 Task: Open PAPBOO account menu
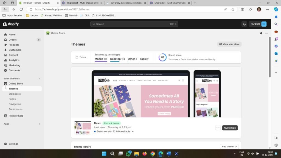click(x=258, y=24)
